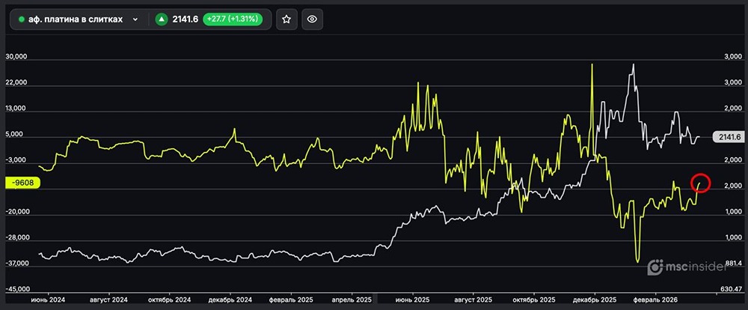Click the -45,000 left axis value
Image resolution: width=748 pixels, height=310 pixels.
(18, 289)
